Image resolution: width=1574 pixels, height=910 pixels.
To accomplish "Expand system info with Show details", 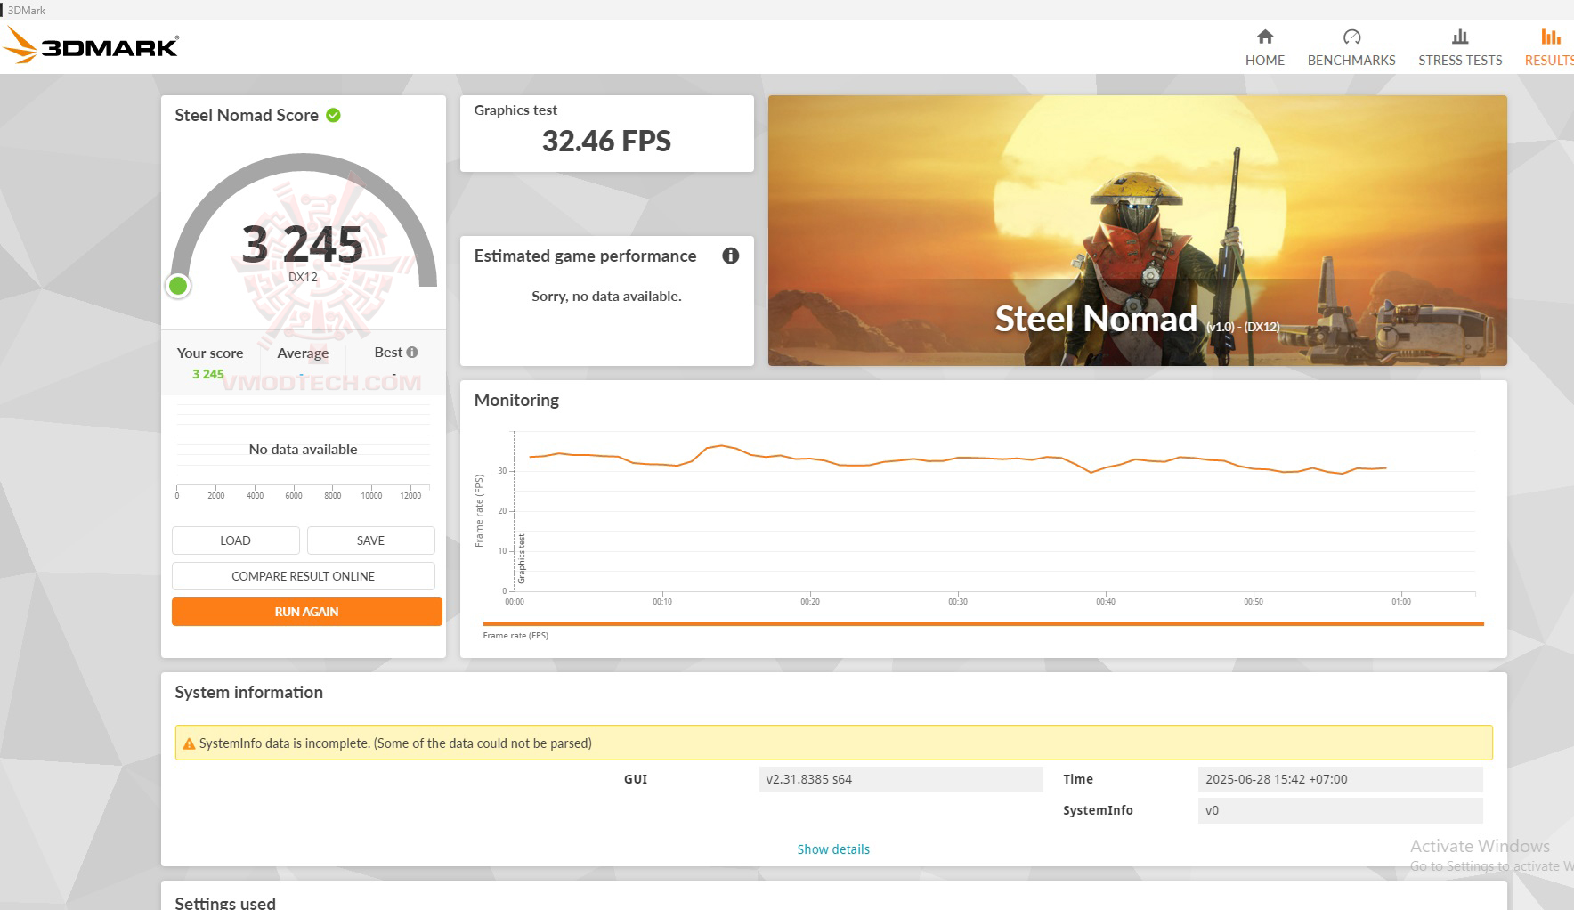I will tap(833, 849).
